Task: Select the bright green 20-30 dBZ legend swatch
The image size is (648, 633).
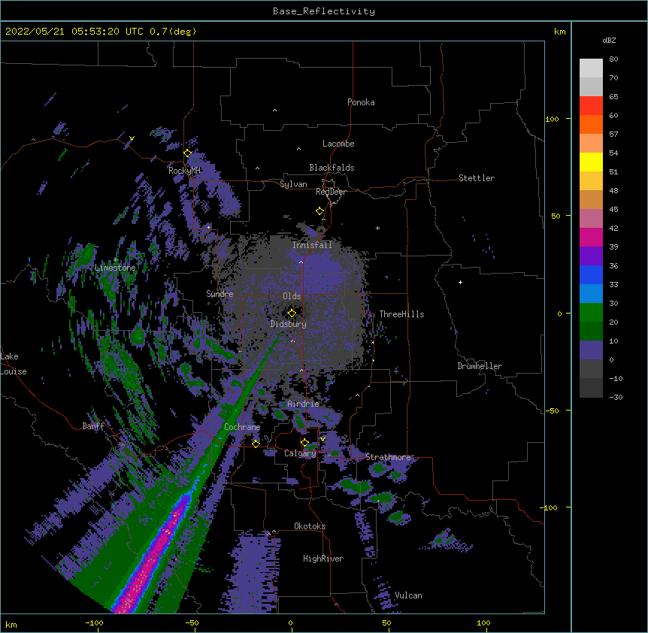Action: (x=591, y=313)
